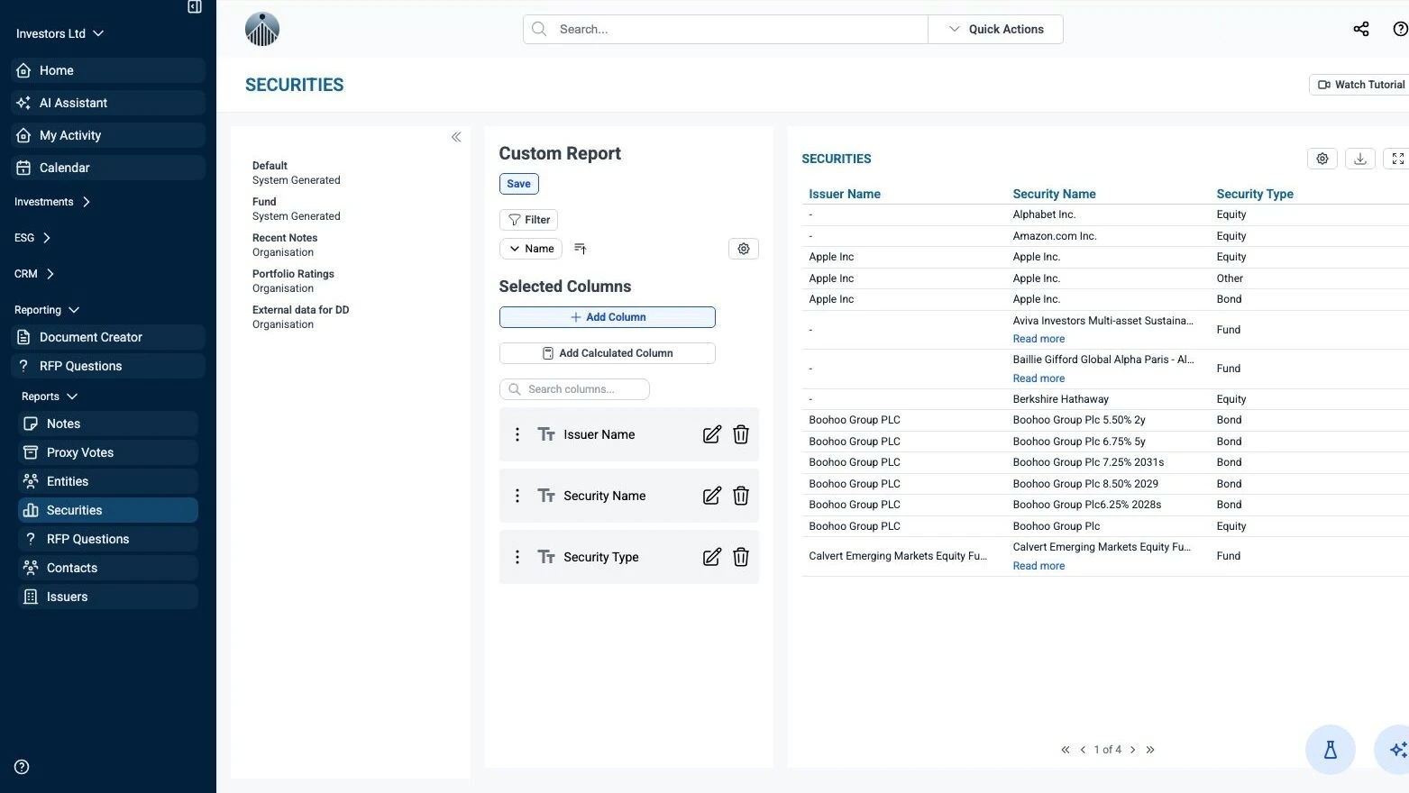This screenshot has height=793, width=1409.
Task: Click the flask floating button
Action: (x=1331, y=750)
